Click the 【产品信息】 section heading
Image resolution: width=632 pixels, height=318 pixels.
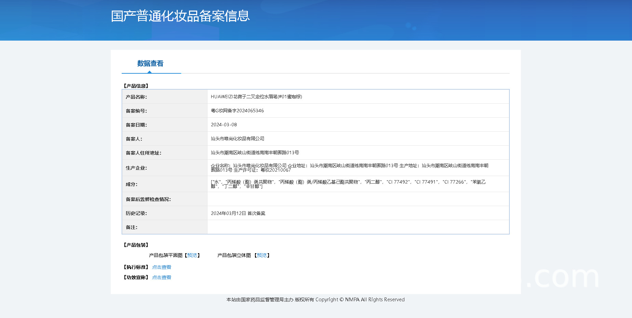pos(136,86)
